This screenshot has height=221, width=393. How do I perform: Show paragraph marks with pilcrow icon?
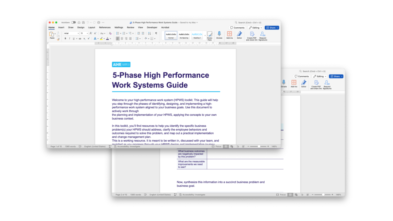[156, 33]
